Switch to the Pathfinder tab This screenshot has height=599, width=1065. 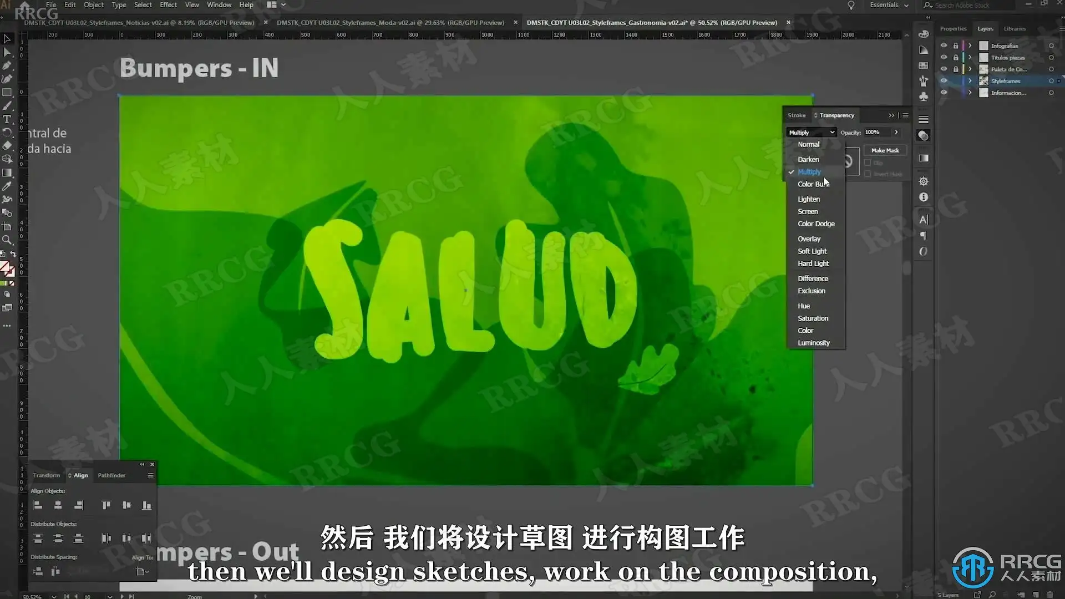pos(111,475)
